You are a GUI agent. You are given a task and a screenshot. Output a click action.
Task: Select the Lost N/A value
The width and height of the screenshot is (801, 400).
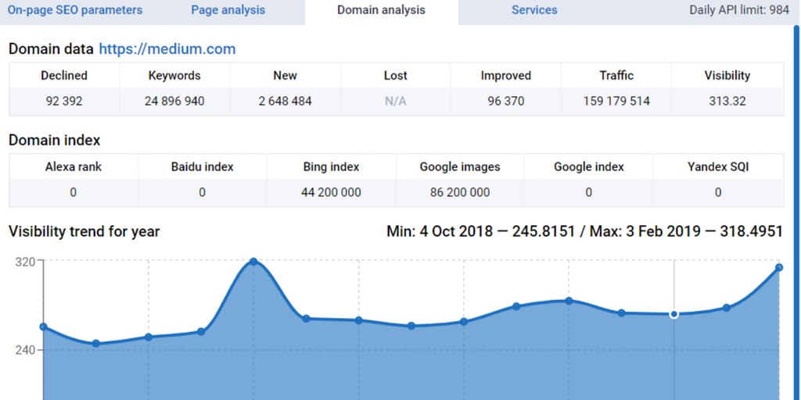pyautogui.click(x=395, y=101)
